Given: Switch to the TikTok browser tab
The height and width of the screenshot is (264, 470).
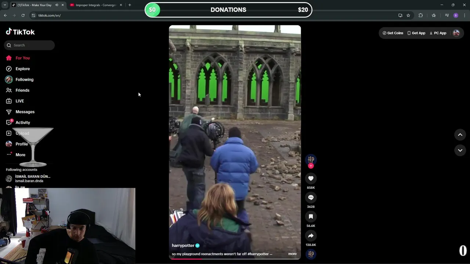Looking at the screenshot, I should click(x=34, y=5).
